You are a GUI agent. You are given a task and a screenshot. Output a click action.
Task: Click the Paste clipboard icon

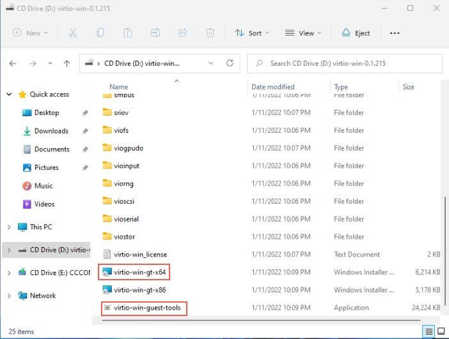tap(128, 33)
